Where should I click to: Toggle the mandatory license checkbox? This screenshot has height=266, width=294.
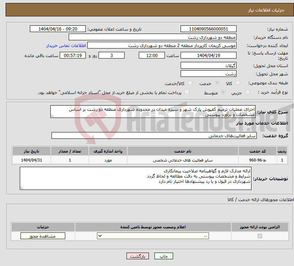coord(260,236)
